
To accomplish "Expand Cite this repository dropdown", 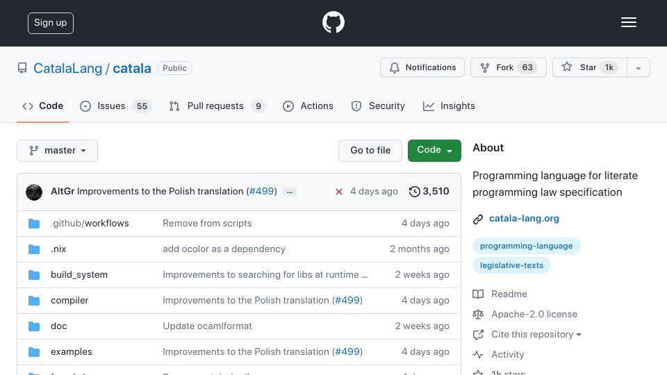I will (x=536, y=334).
